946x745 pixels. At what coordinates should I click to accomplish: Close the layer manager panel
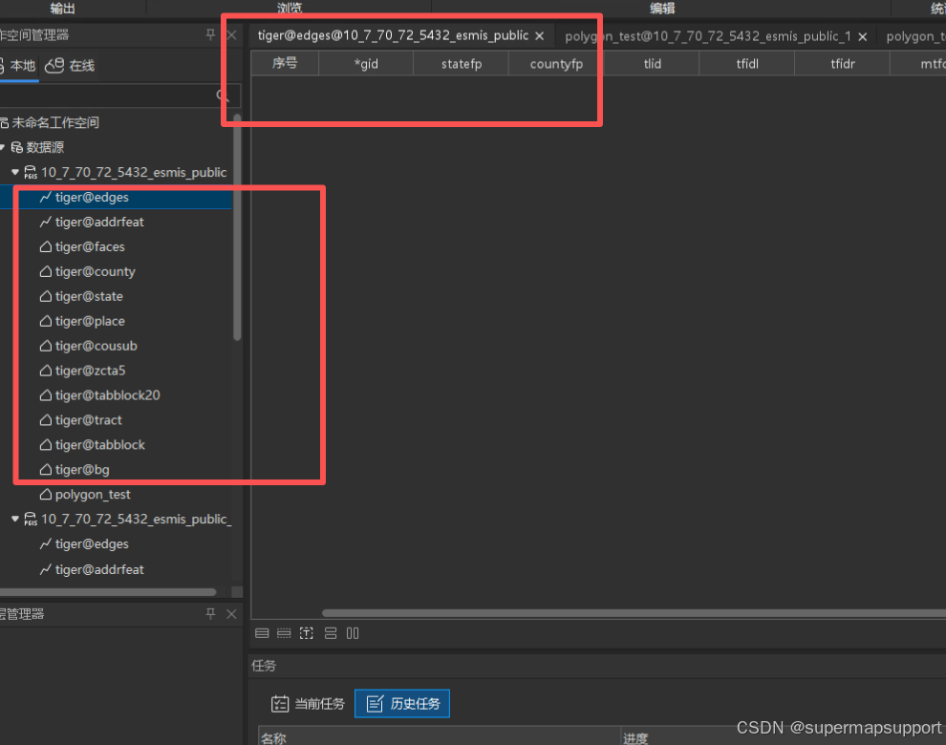[231, 614]
